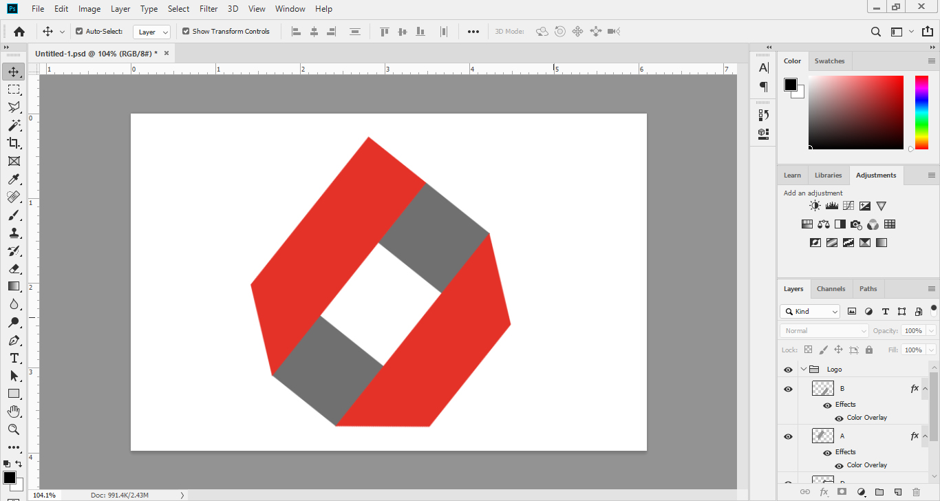Viewport: 940px width, 501px height.
Task: Select the Blur tool
Action: point(14,304)
